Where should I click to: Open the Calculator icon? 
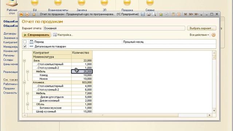click(x=173, y=14)
